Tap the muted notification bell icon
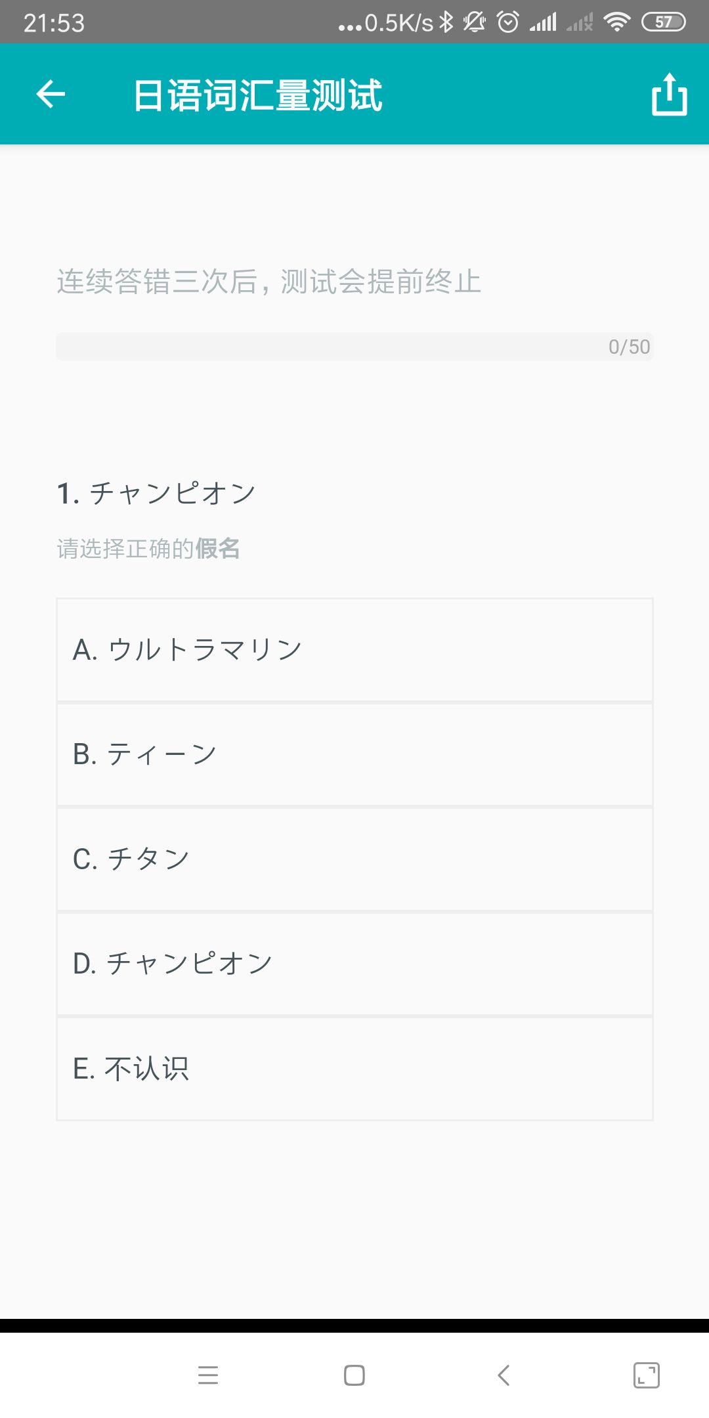This screenshot has height=1418, width=709. (475, 22)
